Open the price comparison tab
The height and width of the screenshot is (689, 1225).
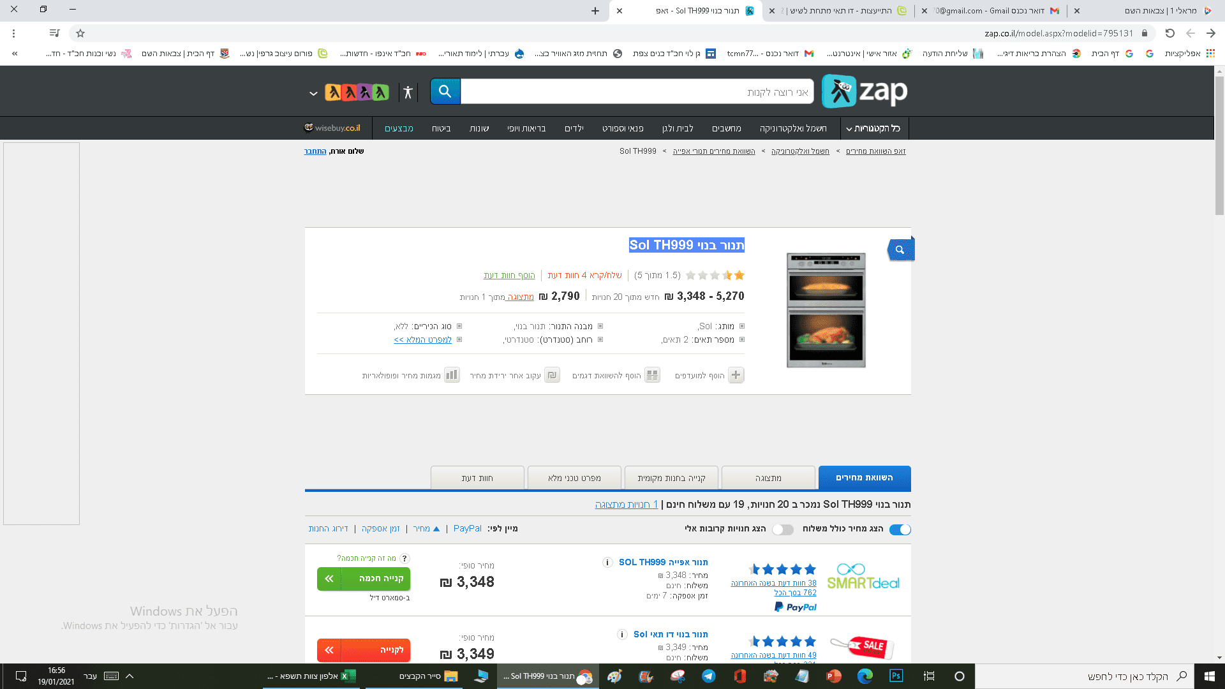tap(865, 478)
